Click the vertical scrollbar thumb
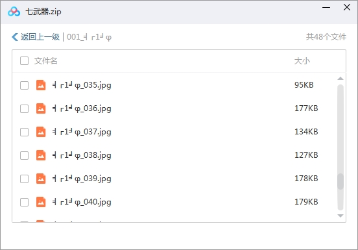358x250 pixels. pyautogui.click(x=340, y=181)
